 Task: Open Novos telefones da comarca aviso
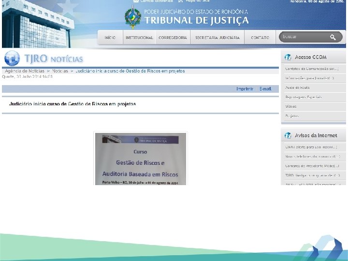pyautogui.click(x=314, y=157)
